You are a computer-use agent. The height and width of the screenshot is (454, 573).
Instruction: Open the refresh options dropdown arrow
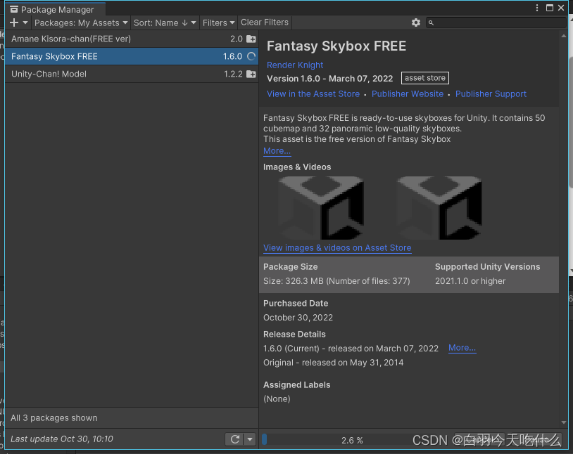(x=250, y=439)
